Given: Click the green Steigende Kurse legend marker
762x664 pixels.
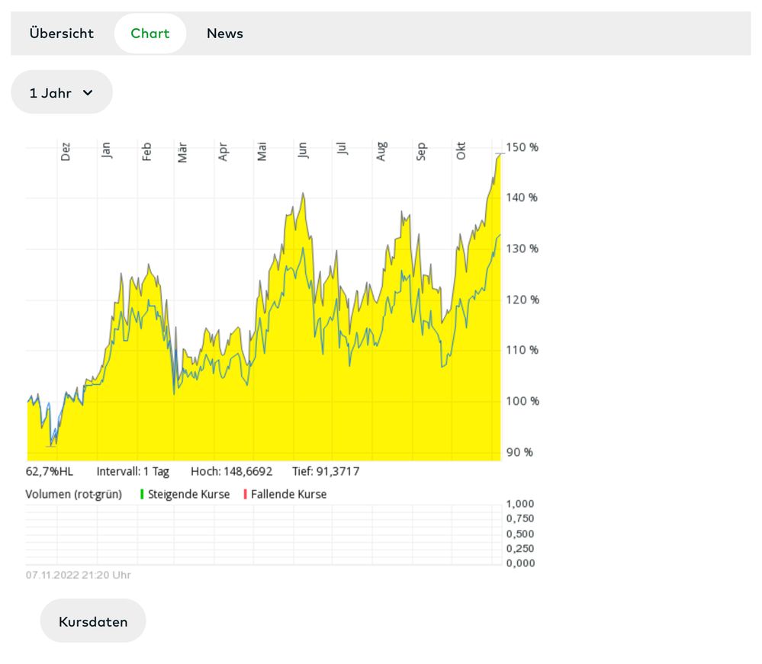Looking at the screenshot, I should [142, 494].
